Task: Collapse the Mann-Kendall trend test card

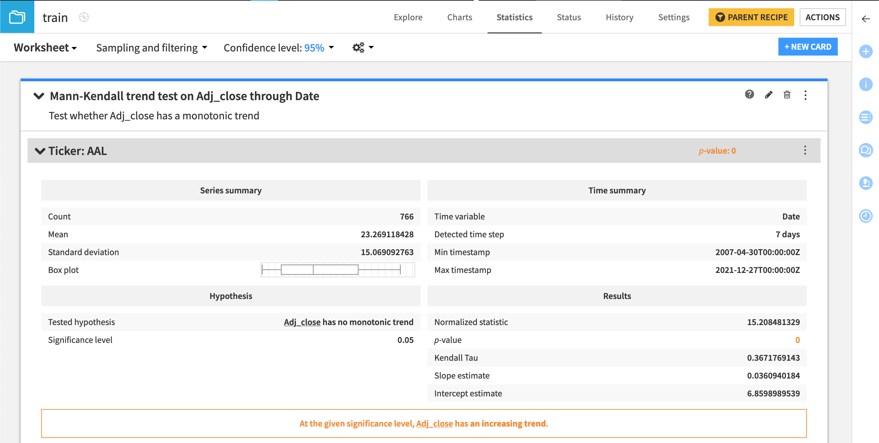Action: click(x=39, y=96)
